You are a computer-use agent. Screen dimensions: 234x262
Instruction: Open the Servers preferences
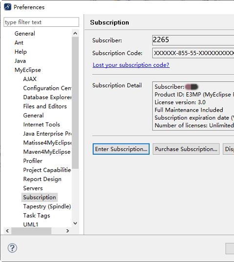point(33,188)
